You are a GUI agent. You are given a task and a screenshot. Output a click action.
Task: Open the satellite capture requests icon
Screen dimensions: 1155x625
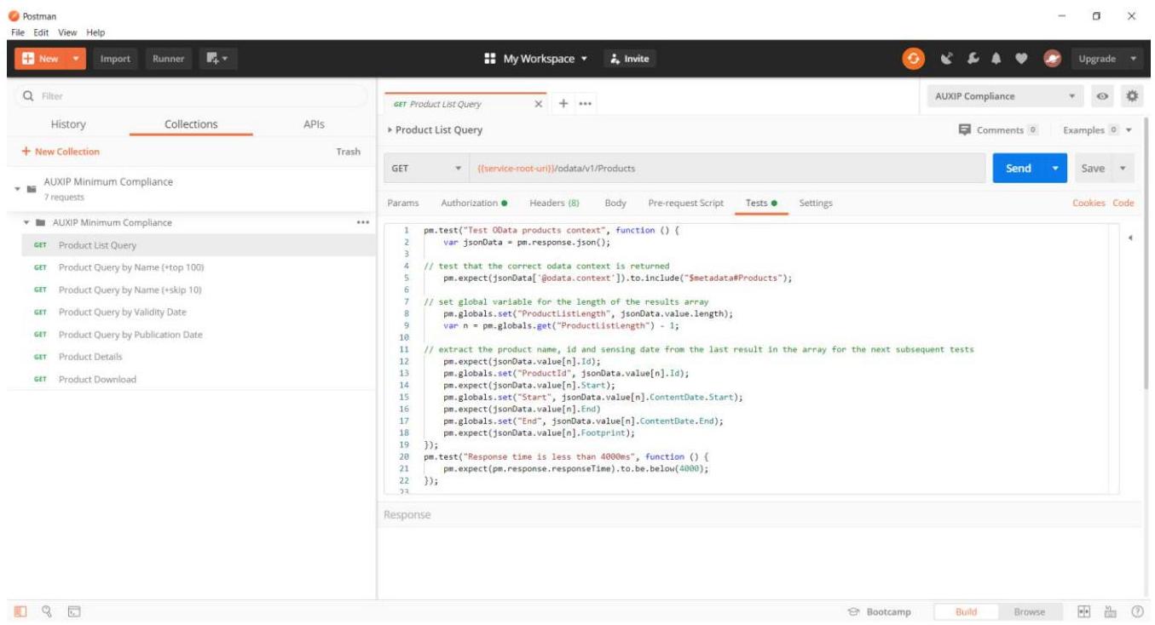point(947,59)
